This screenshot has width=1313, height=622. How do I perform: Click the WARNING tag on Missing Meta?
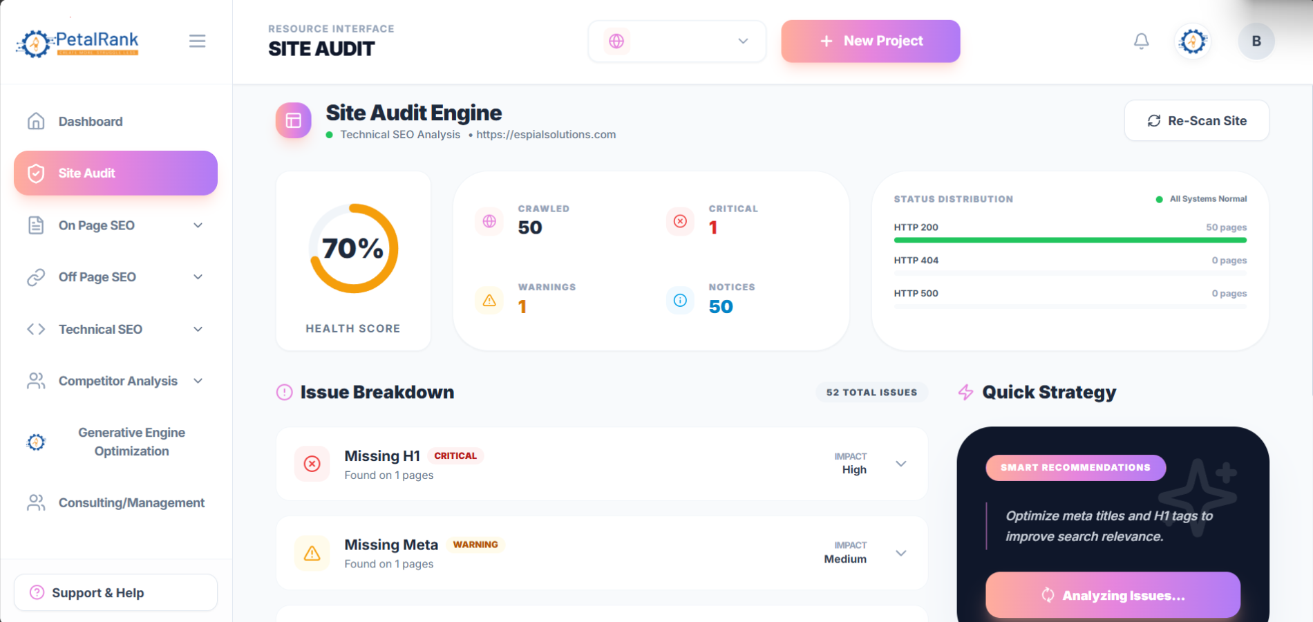click(x=475, y=545)
